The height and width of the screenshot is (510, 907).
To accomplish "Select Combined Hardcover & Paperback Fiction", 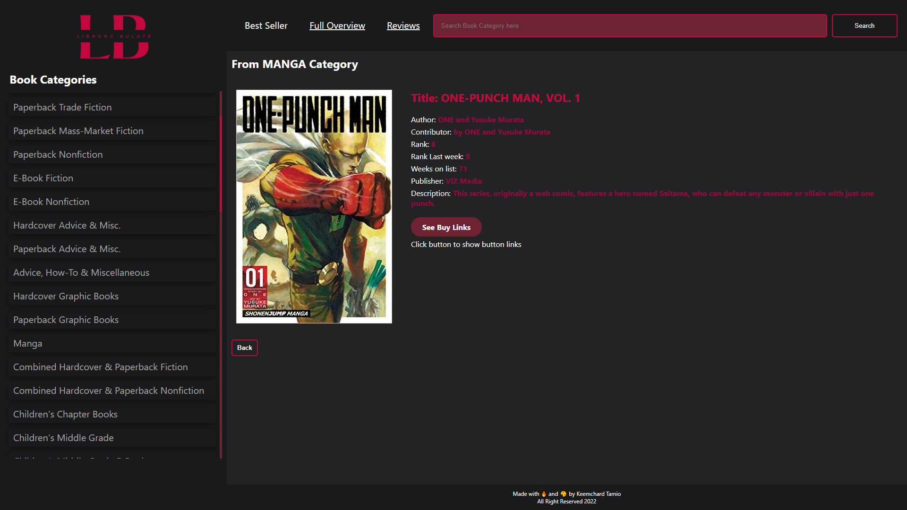I will (111, 366).
